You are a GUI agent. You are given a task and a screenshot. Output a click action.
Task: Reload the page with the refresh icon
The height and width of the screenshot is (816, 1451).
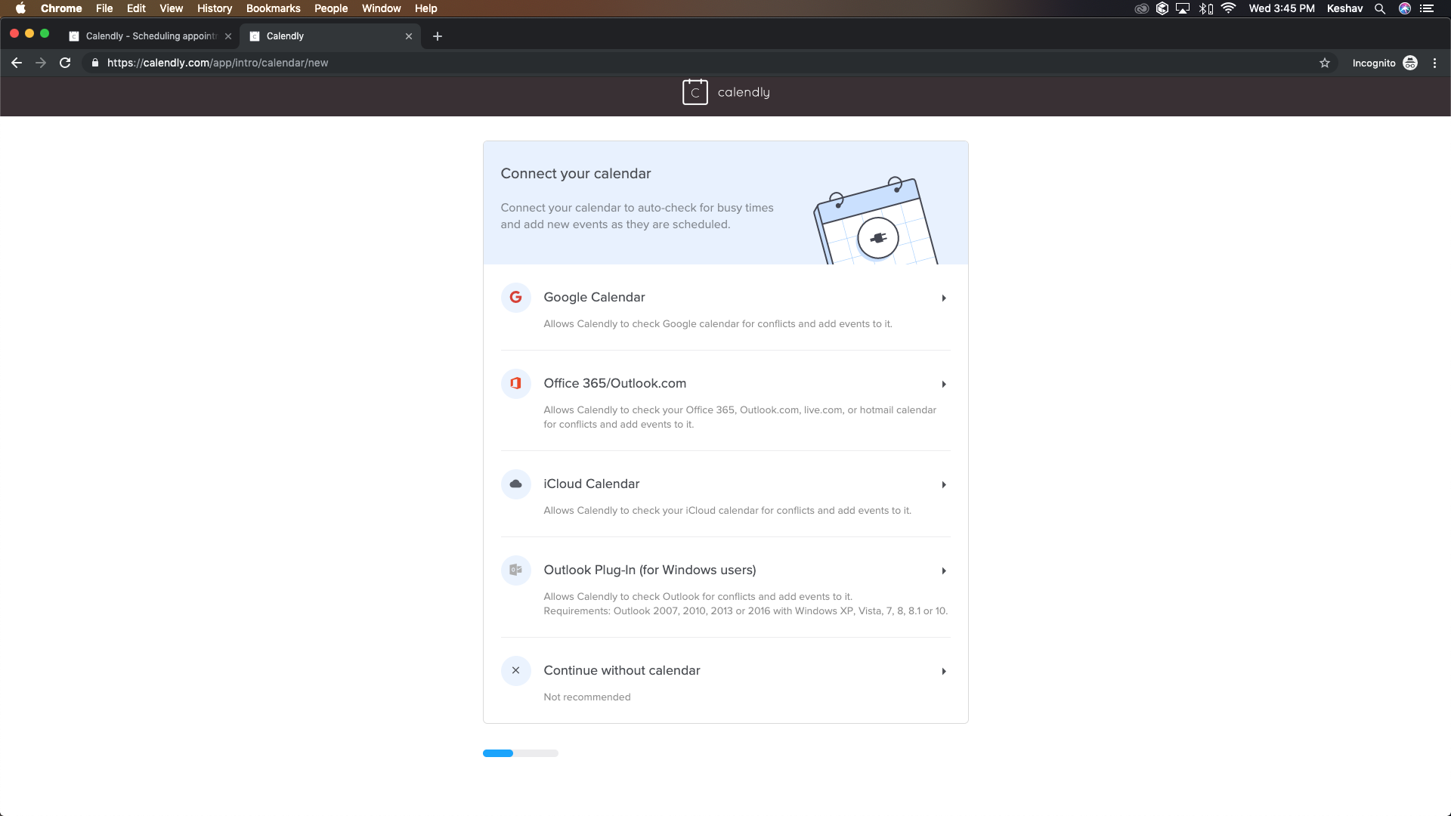pos(65,63)
